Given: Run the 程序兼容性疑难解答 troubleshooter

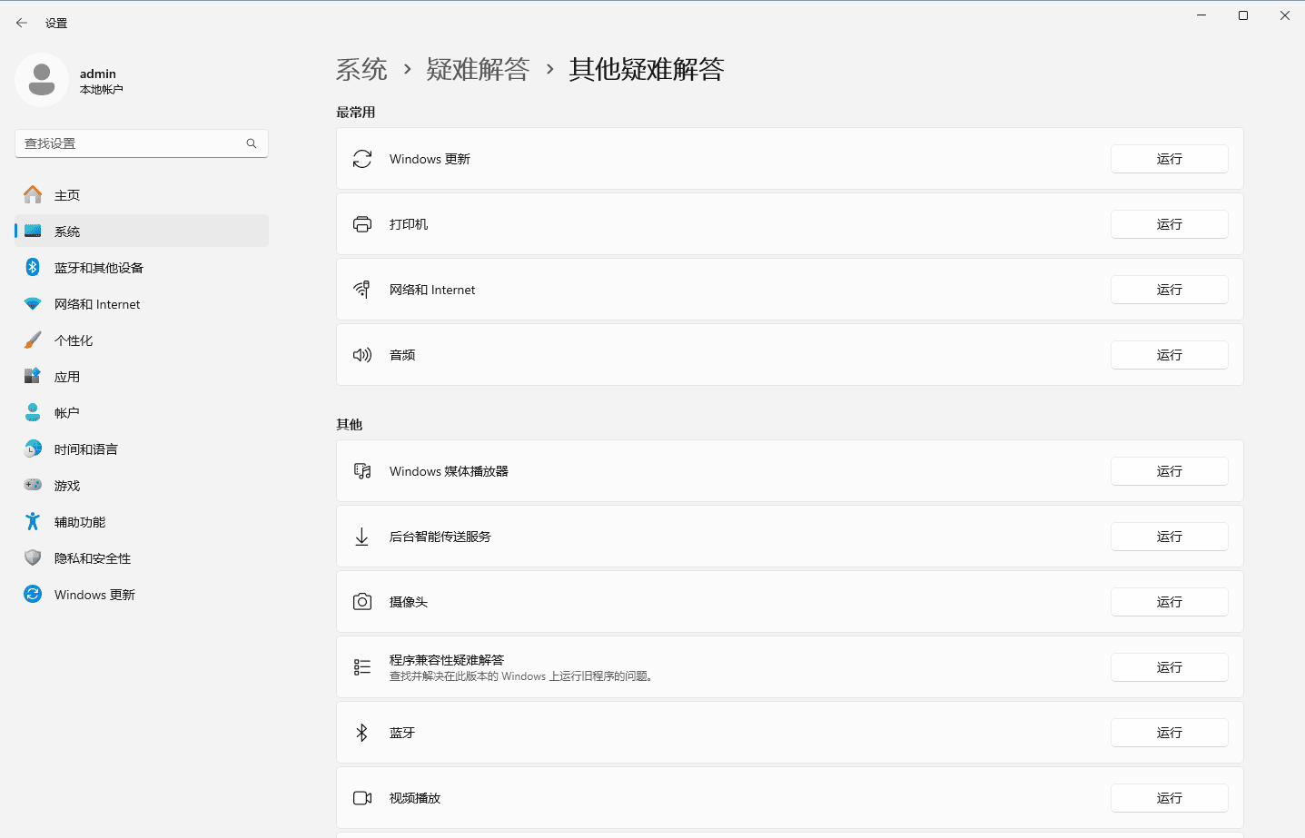Looking at the screenshot, I should pyautogui.click(x=1170, y=667).
